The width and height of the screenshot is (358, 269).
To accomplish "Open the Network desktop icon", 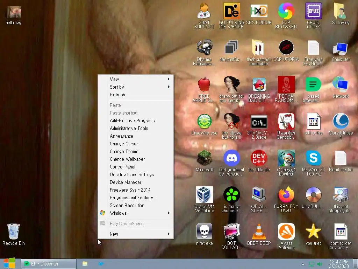I will point(341,88).
